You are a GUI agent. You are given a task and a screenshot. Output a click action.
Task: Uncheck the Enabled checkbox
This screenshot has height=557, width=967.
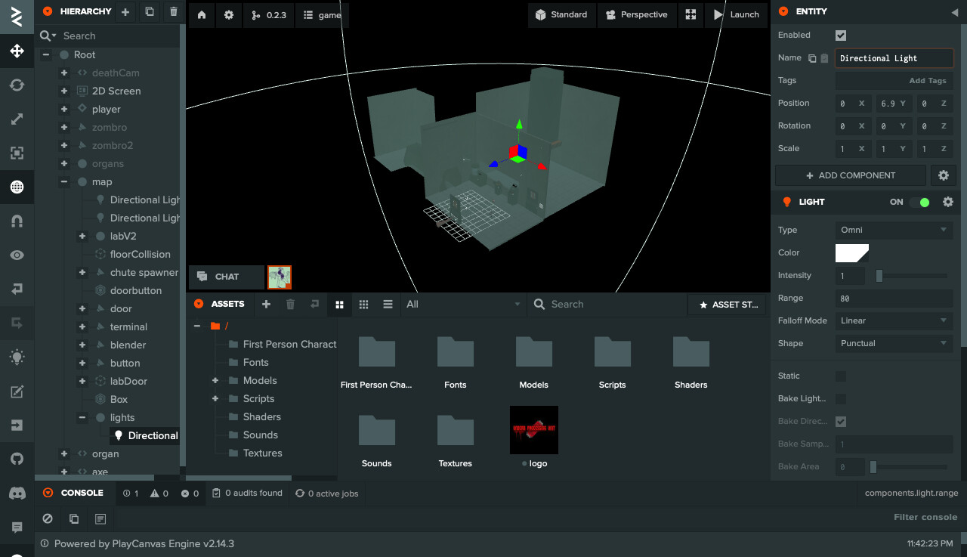pos(841,36)
